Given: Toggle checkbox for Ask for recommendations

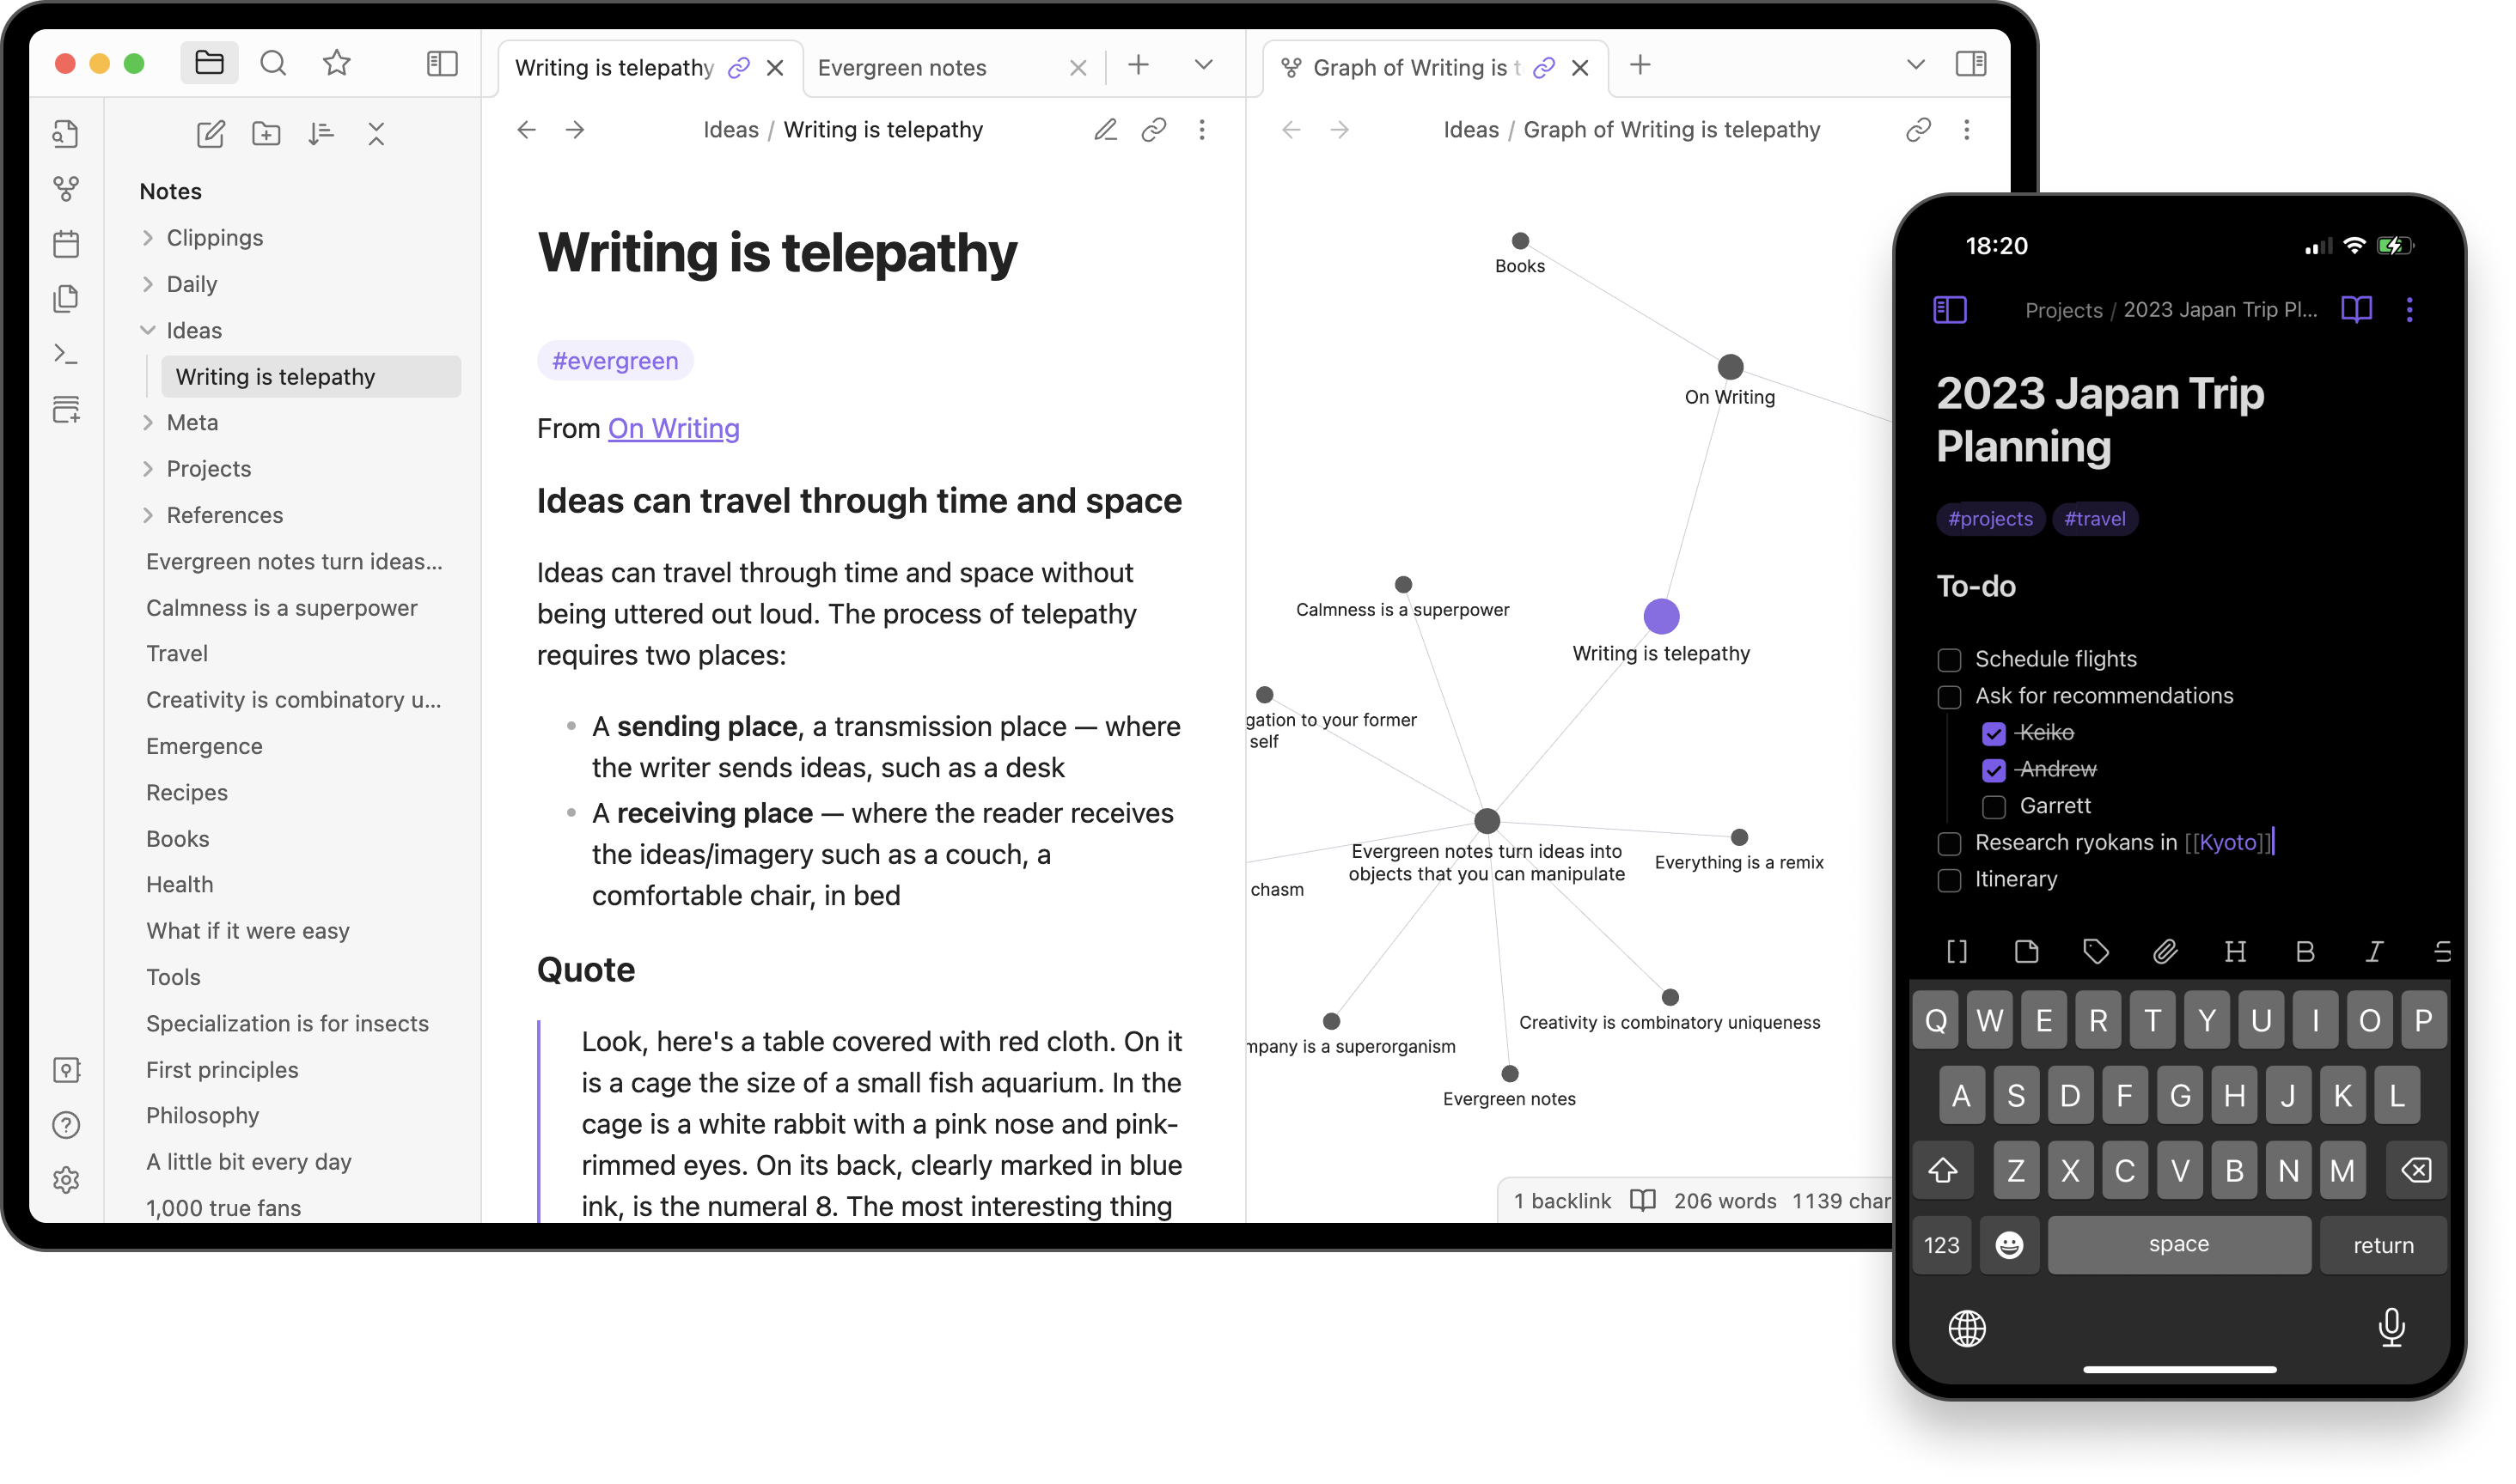Looking at the screenshot, I should click(1949, 694).
